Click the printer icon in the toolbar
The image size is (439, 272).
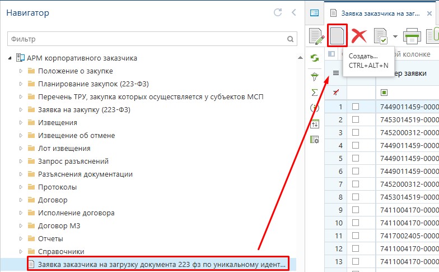[x=412, y=36]
